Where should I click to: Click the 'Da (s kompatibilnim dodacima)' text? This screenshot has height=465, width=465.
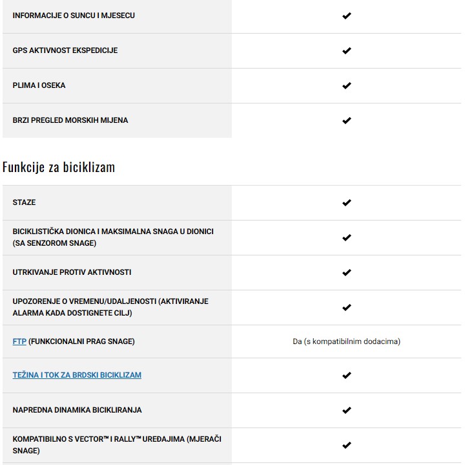point(346,341)
